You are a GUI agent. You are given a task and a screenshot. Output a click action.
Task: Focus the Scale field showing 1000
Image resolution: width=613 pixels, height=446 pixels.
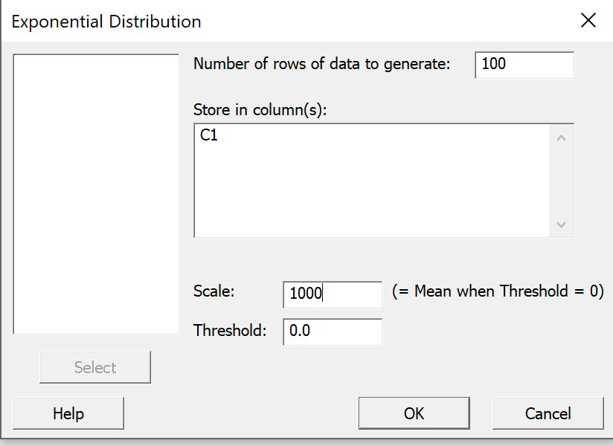[333, 294]
